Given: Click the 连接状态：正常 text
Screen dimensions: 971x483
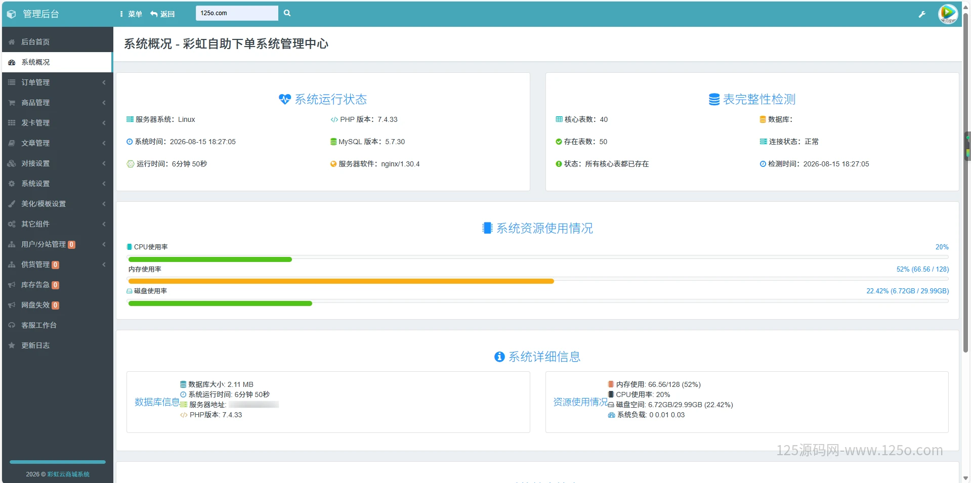Looking at the screenshot, I should (793, 142).
